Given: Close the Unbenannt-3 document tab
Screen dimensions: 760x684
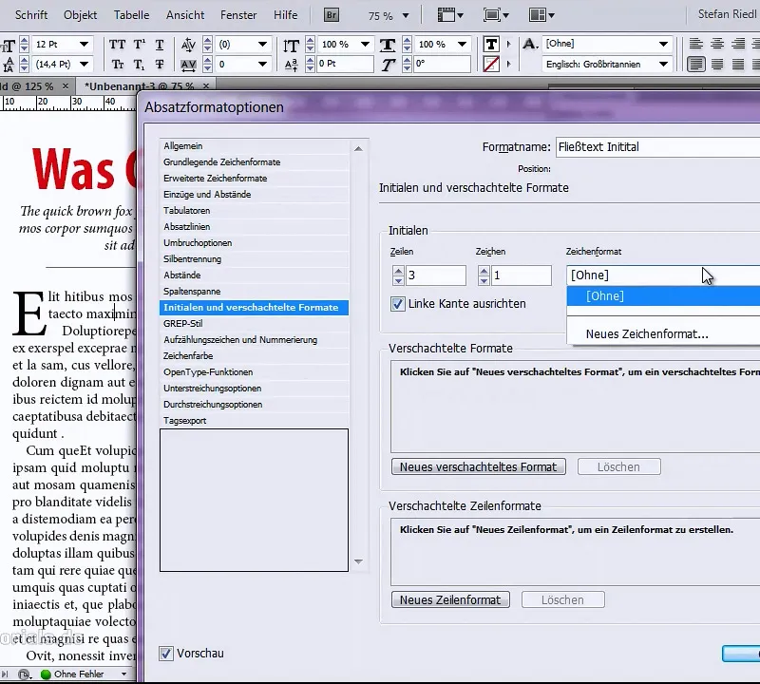Looking at the screenshot, I should click(206, 85).
